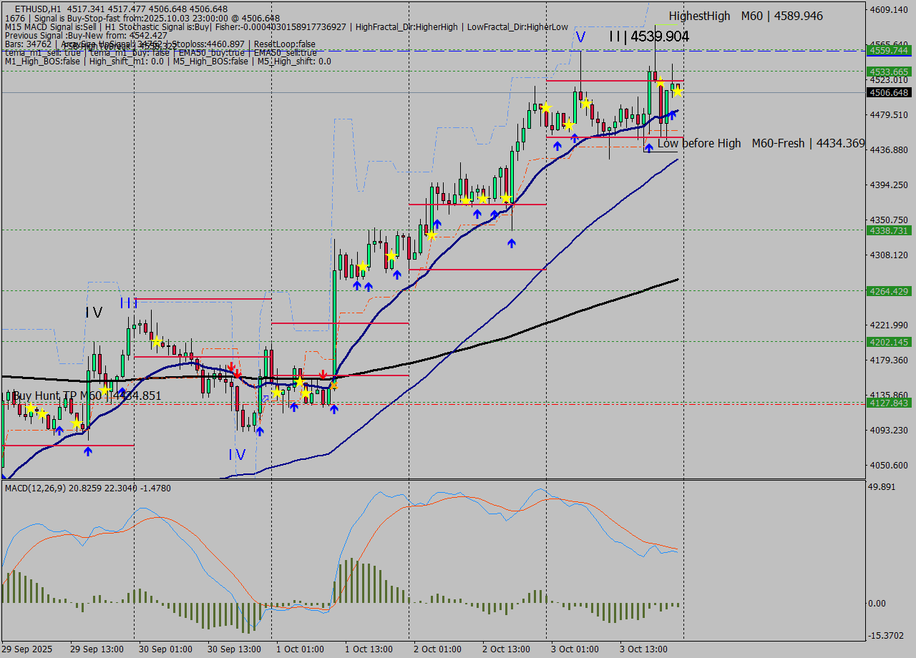
Task: Click the blue IV wave label near bottom
Action: coord(237,455)
